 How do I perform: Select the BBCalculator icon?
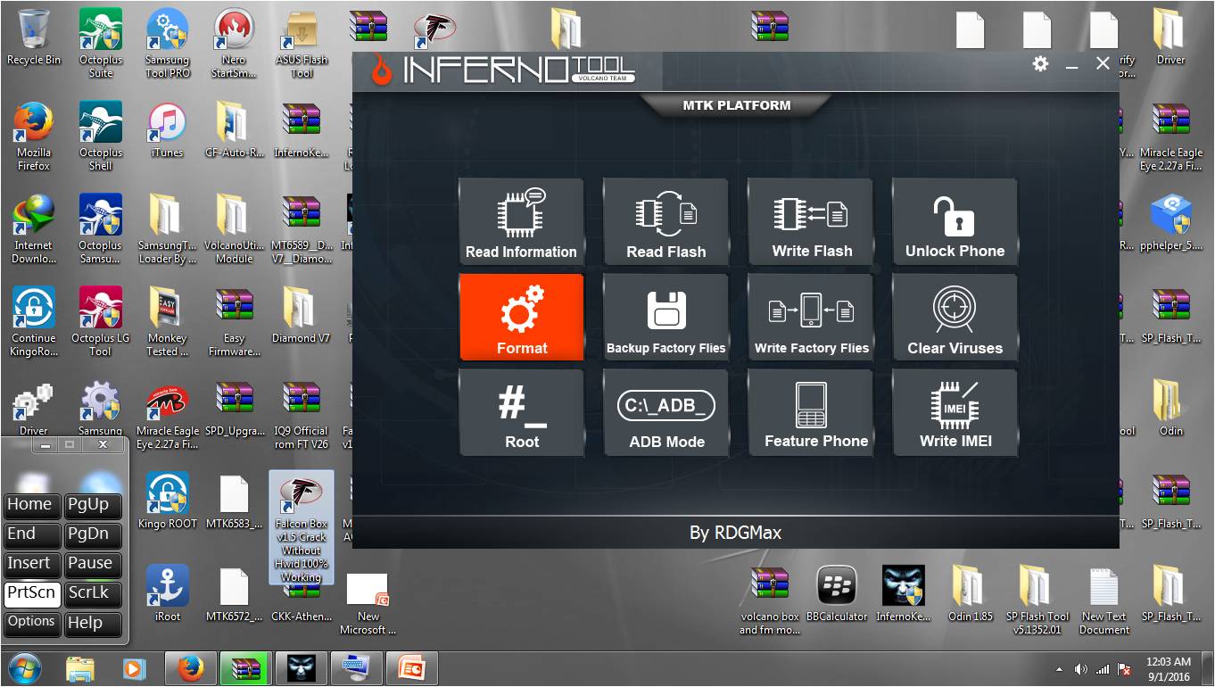click(837, 594)
